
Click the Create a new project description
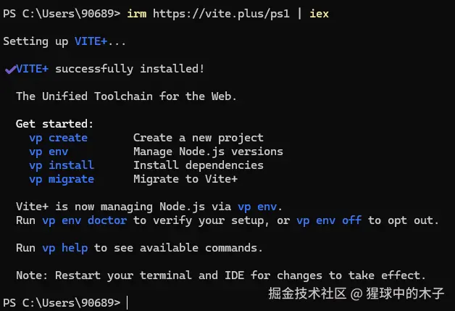tap(198, 138)
